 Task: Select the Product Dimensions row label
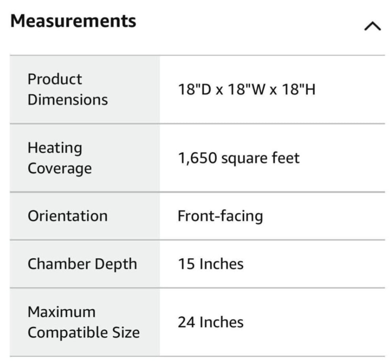pos(67,89)
